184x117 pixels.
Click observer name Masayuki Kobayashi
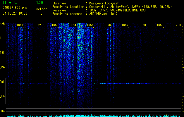point(105,3)
